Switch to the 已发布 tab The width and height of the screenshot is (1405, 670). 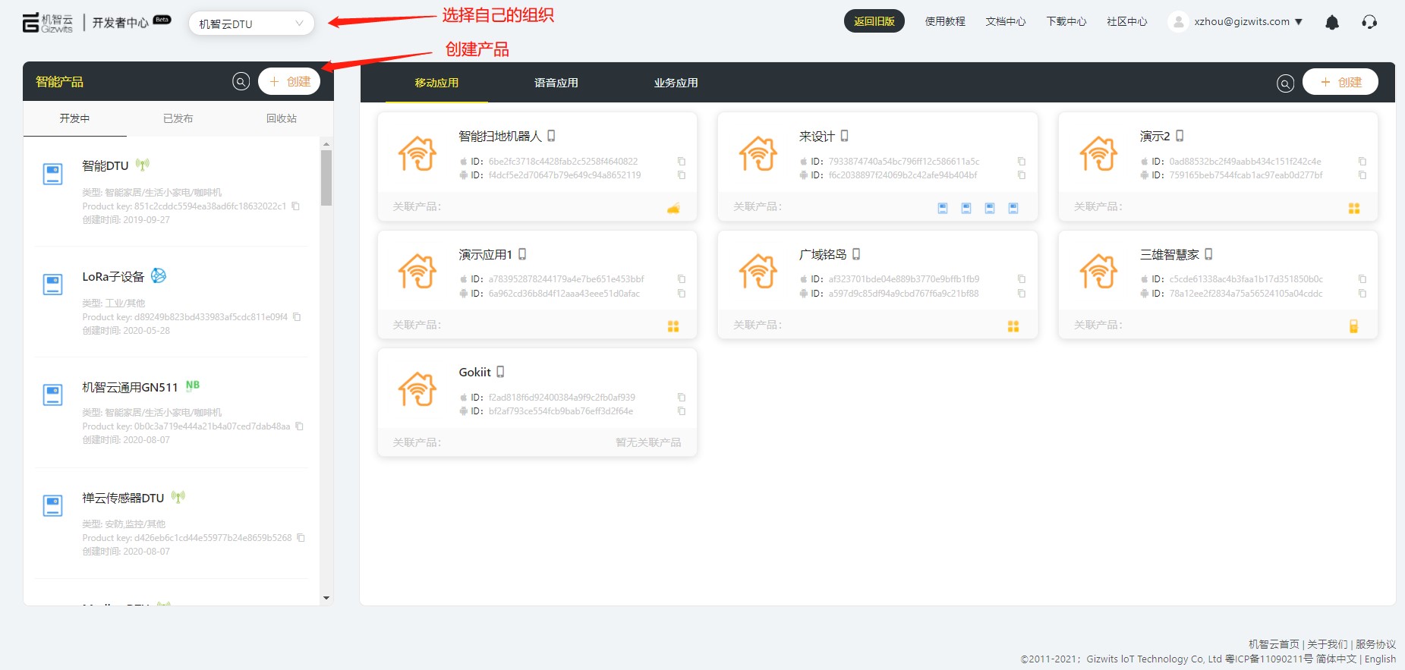tap(178, 118)
